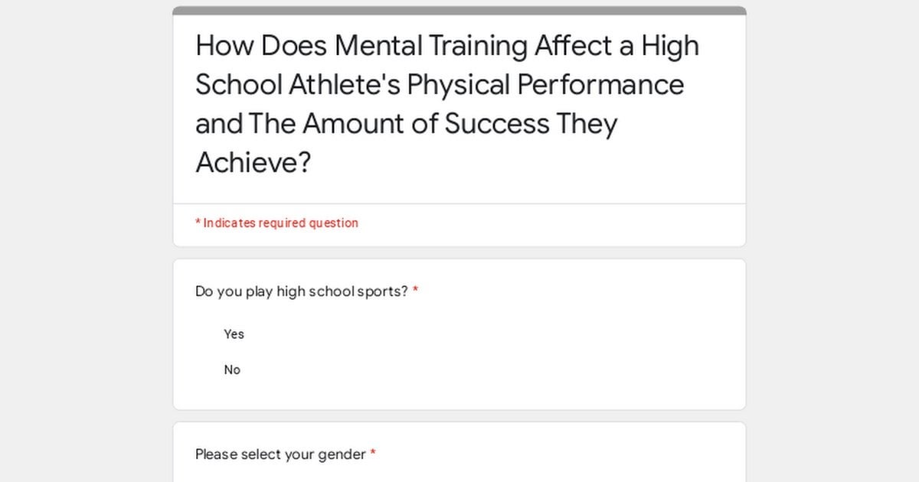
Task: Click the word "Achieve?" in the title
Action: pyautogui.click(x=253, y=161)
